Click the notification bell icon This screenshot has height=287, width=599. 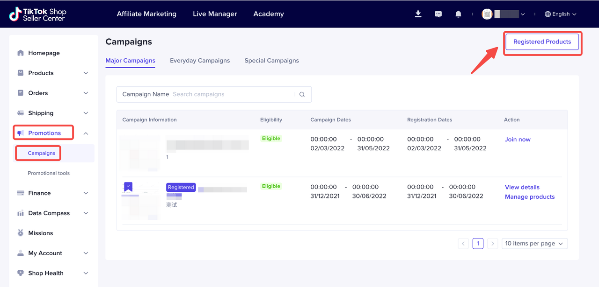point(458,14)
